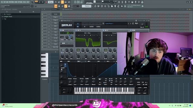Click the envelope DECAY knob
Screen dimensions: 193x108
pos(81,82)
